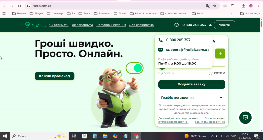Click the FinClick logo

(35, 25)
